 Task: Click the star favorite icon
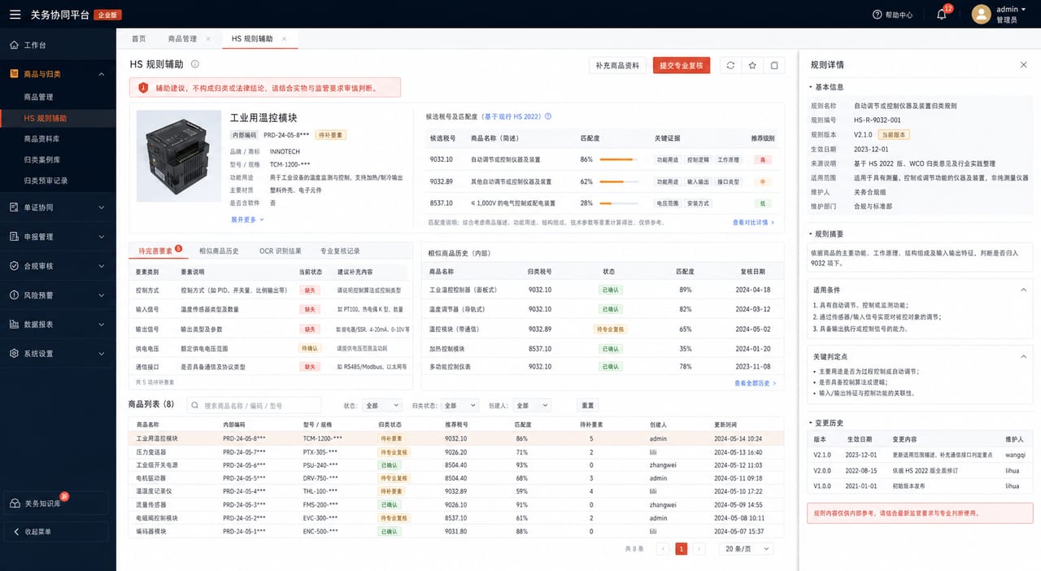[752, 65]
